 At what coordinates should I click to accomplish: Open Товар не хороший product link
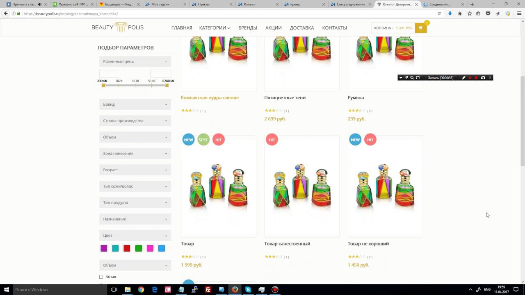coord(368,244)
